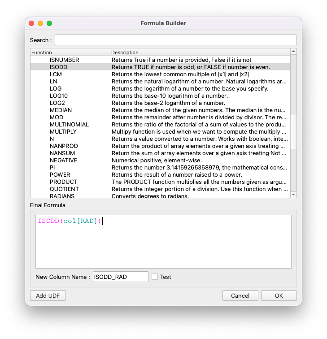Sort by the Function column header
Screen dimensions: 327x339
tap(70, 52)
